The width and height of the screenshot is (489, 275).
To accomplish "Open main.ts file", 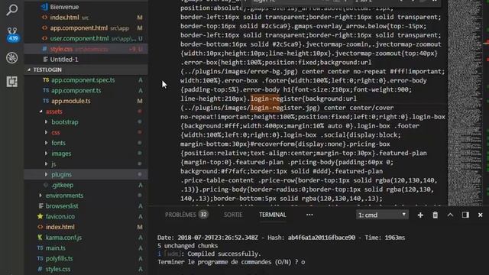I will 86,248.
